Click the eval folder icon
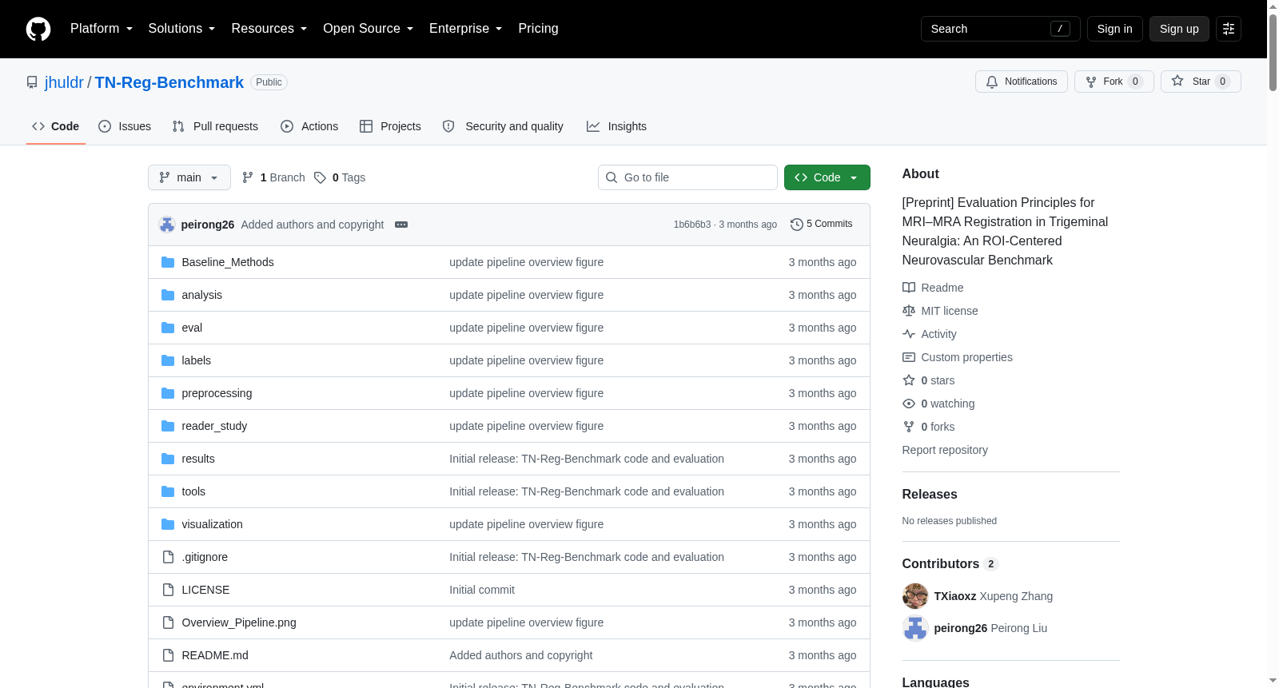This screenshot has width=1279, height=688. coord(168,328)
